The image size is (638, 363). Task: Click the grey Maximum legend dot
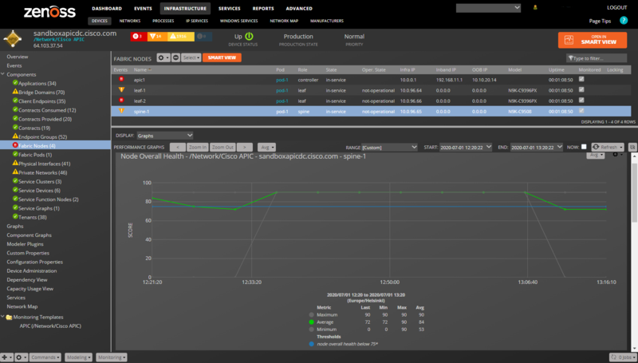coord(311,314)
